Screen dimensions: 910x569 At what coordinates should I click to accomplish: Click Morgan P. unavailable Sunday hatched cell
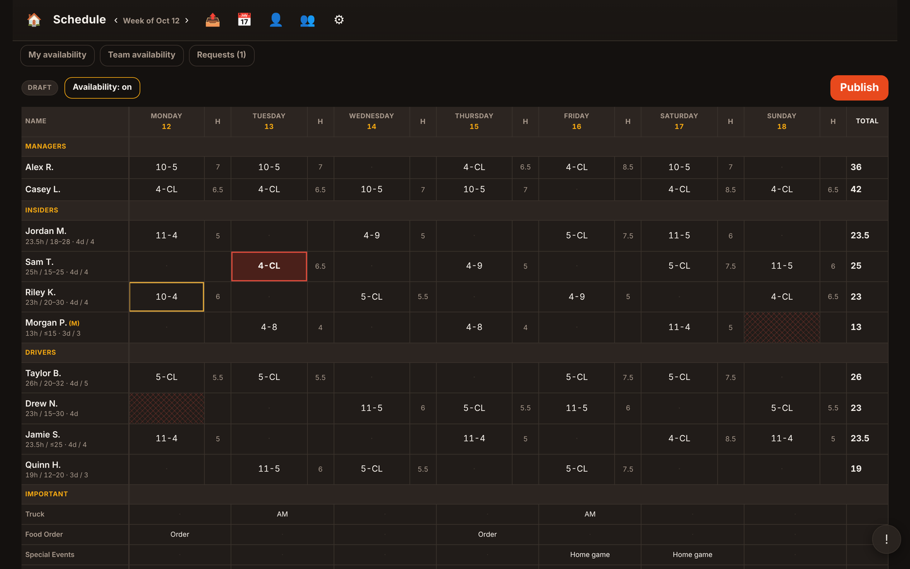(782, 327)
